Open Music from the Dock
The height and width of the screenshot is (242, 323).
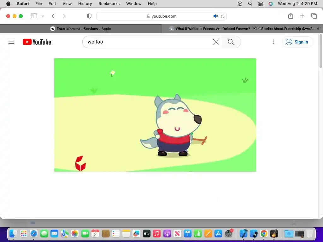click(157, 234)
